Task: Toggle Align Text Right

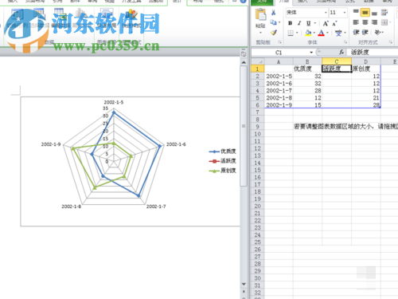Action: tap(374, 22)
